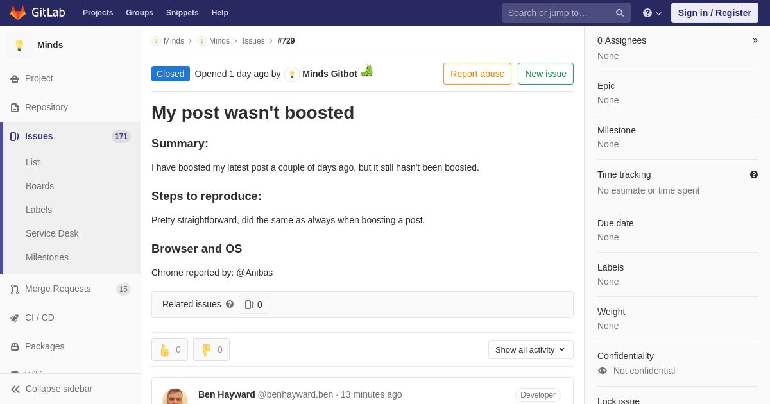Screen dimensions: 770x404
Task: Click the Ben Hayward commenter name
Action: click(x=227, y=394)
